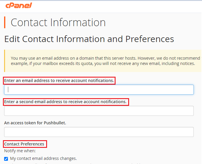Click the Pushbullet access token input field

pyautogui.click(x=99, y=132)
